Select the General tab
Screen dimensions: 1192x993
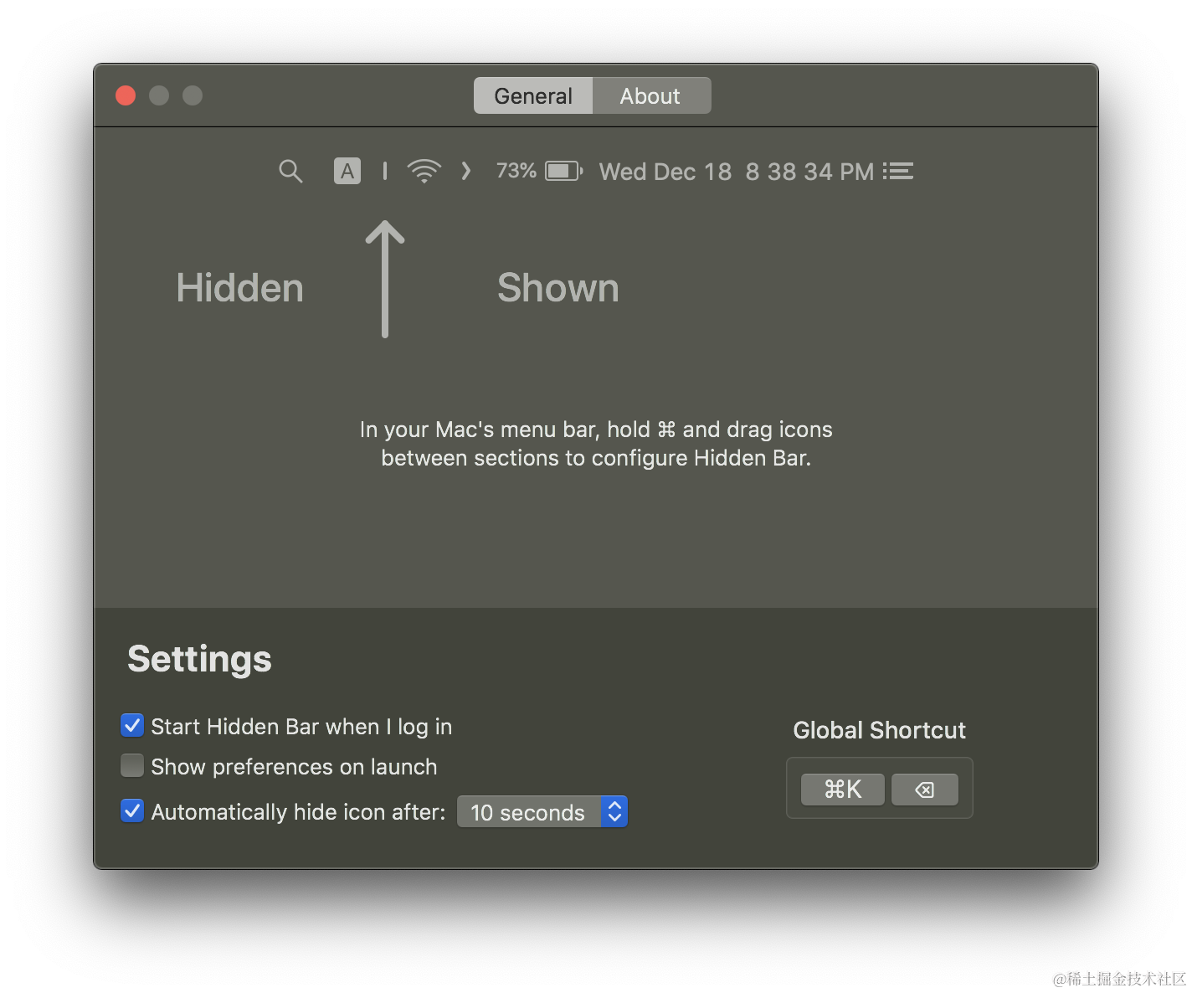click(x=533, y=95)
